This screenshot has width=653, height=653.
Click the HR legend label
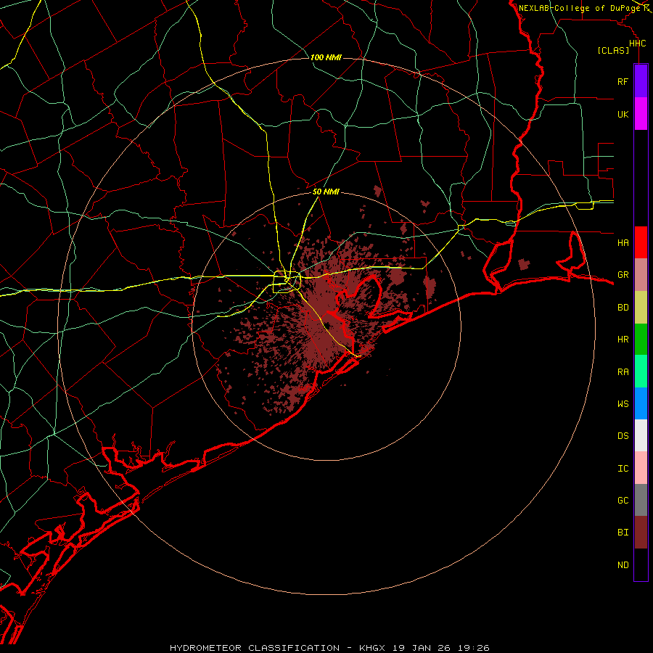pos(623,340)
